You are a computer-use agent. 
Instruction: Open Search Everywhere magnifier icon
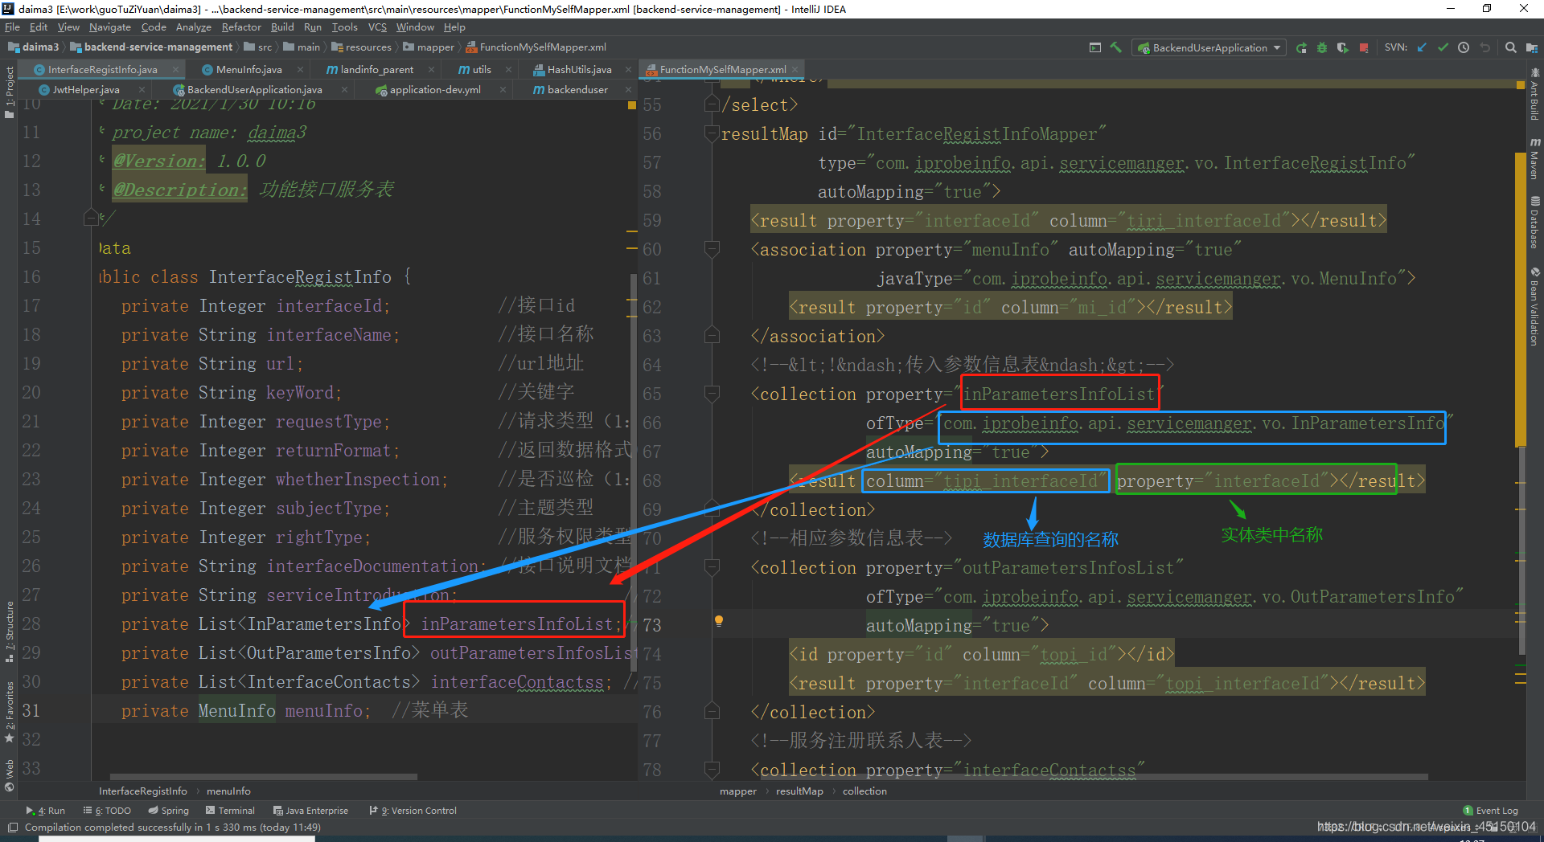1510,47
